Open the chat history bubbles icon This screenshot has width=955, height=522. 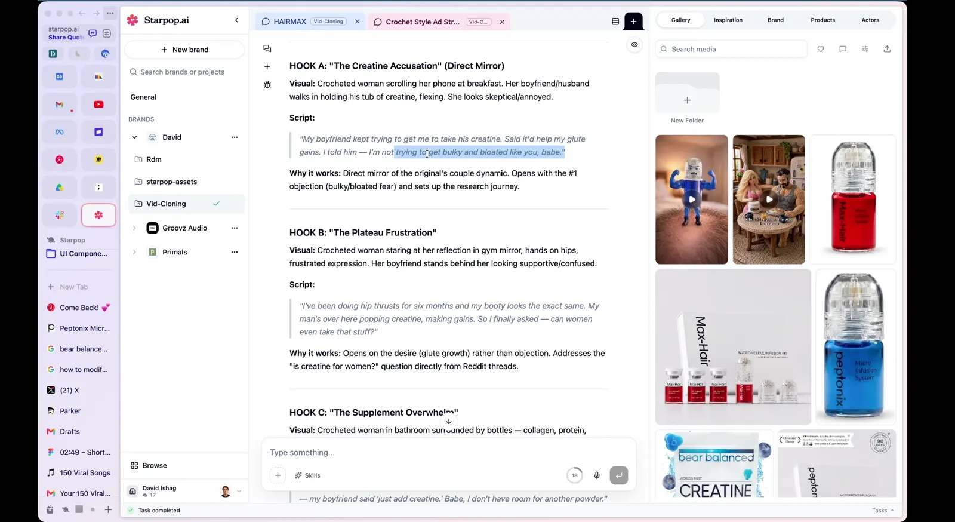pos(267,48)
